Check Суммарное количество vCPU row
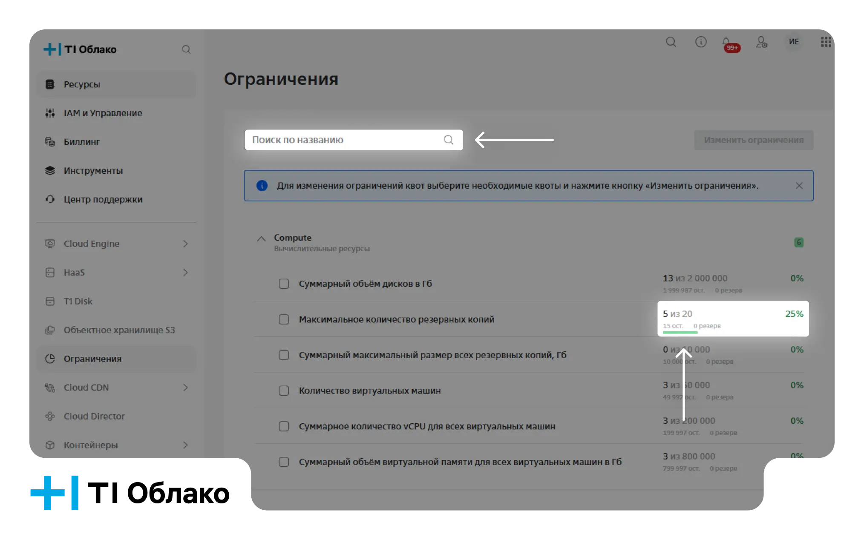 284,426
